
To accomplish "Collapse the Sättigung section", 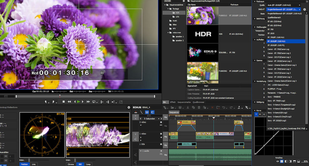I will click(255, 102).
